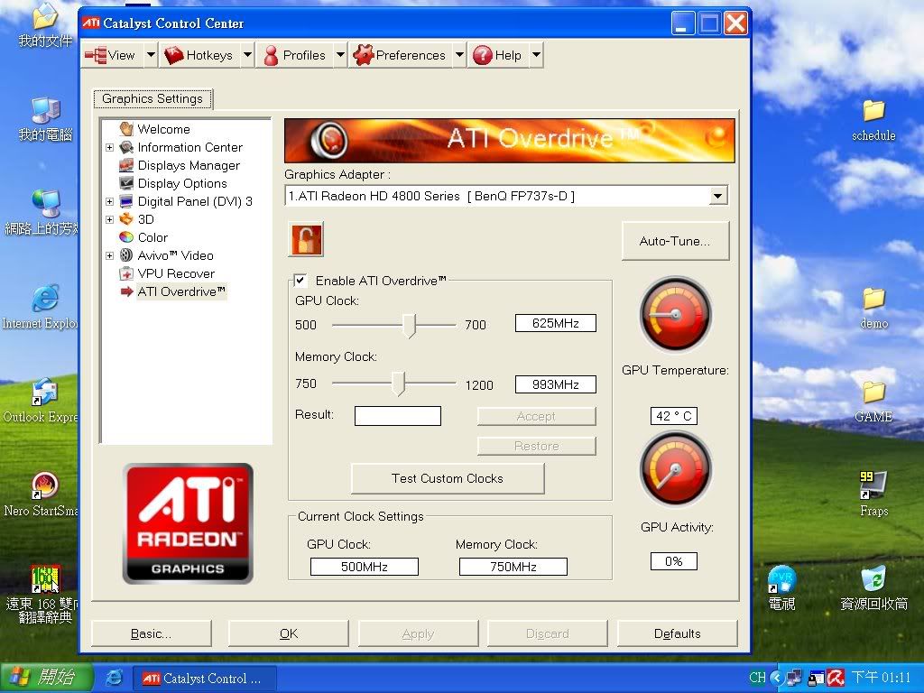Open the Preferences menu
This screenshot has width=924, height=693.
(x=400, y=55)
